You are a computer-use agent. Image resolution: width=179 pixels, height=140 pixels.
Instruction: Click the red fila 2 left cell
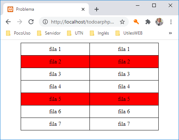click(x=55, y=62)
